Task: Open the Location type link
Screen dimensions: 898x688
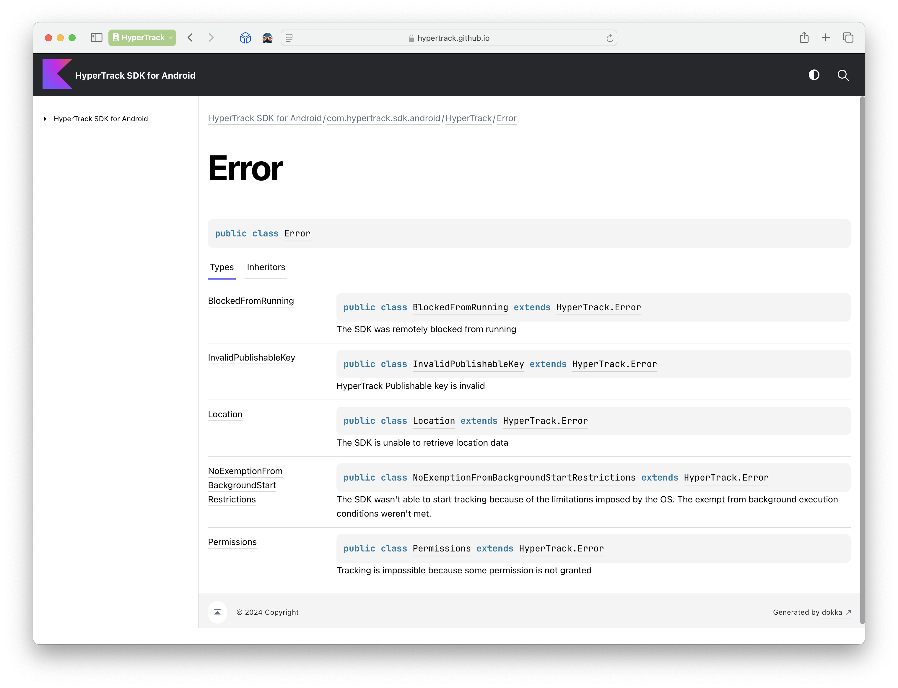Action: click(225, 414)
